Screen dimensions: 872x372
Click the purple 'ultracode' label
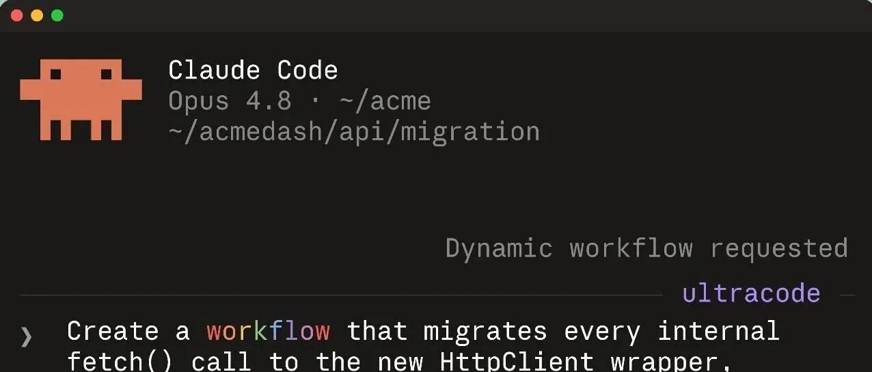tap(751, 293)
